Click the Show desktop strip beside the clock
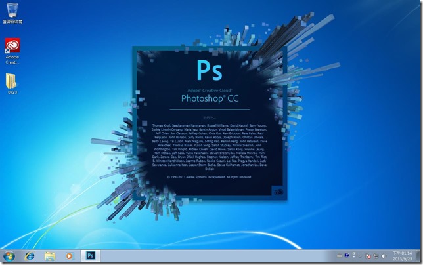The height and width of the screenshot is (265, 423). coord(418,256)
